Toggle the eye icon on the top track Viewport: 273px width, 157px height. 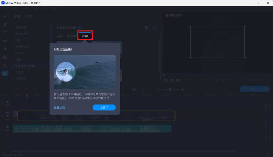tap(7, 102)
